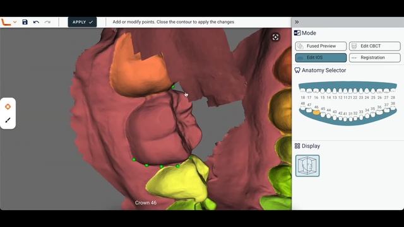Viewport: 404px width, 227px height.
Task: Switch to Fused Preview mode
Action: [x=321, y=46]
